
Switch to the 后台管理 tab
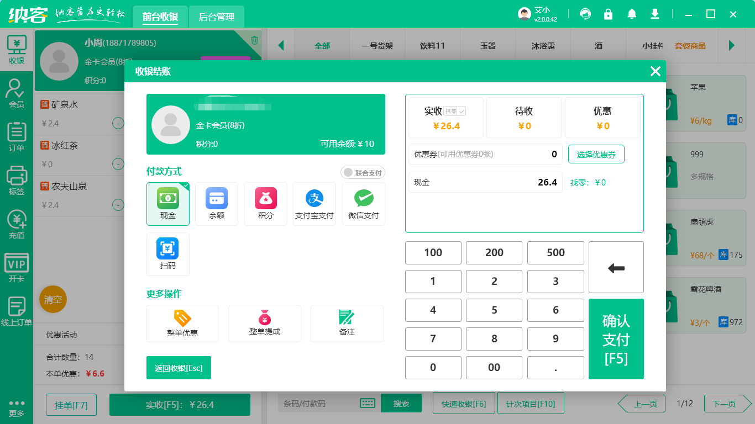click(216, 17)
